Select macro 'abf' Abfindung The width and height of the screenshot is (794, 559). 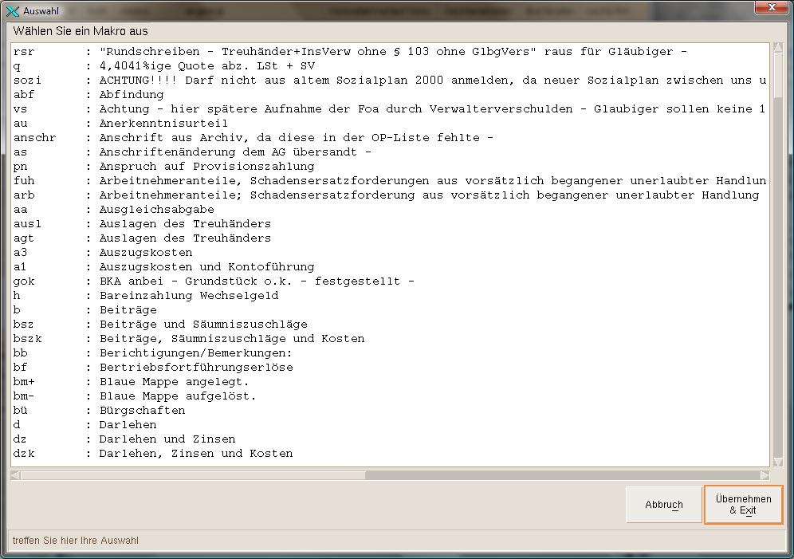click(x=390, y=95)
